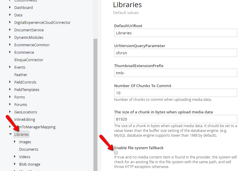The image size is (245, 171).
Task: Expand the EcommerceCommon node arrow
Action: pos(10,45)
